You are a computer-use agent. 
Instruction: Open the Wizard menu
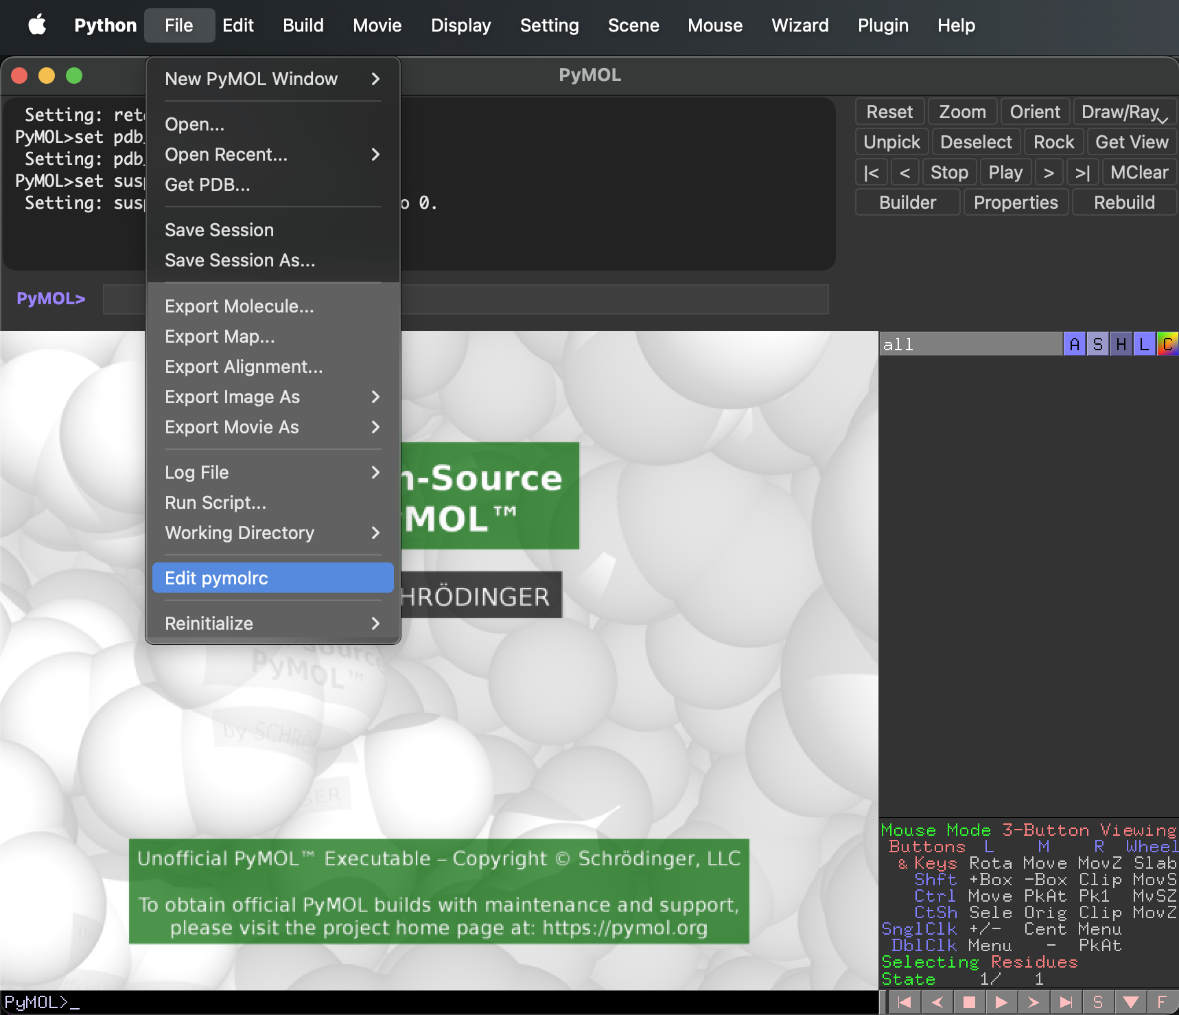click(x=800, y=25)
